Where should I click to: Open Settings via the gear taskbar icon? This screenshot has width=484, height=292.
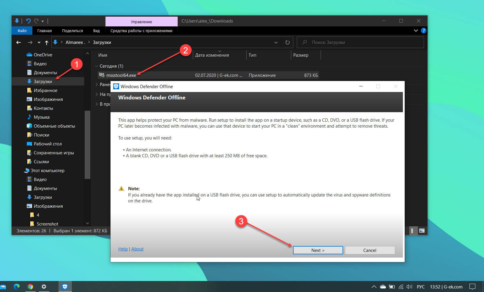pos(44,286)
